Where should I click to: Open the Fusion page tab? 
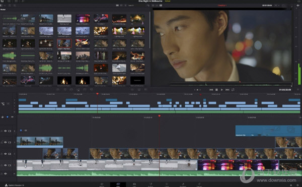point(150,184)
